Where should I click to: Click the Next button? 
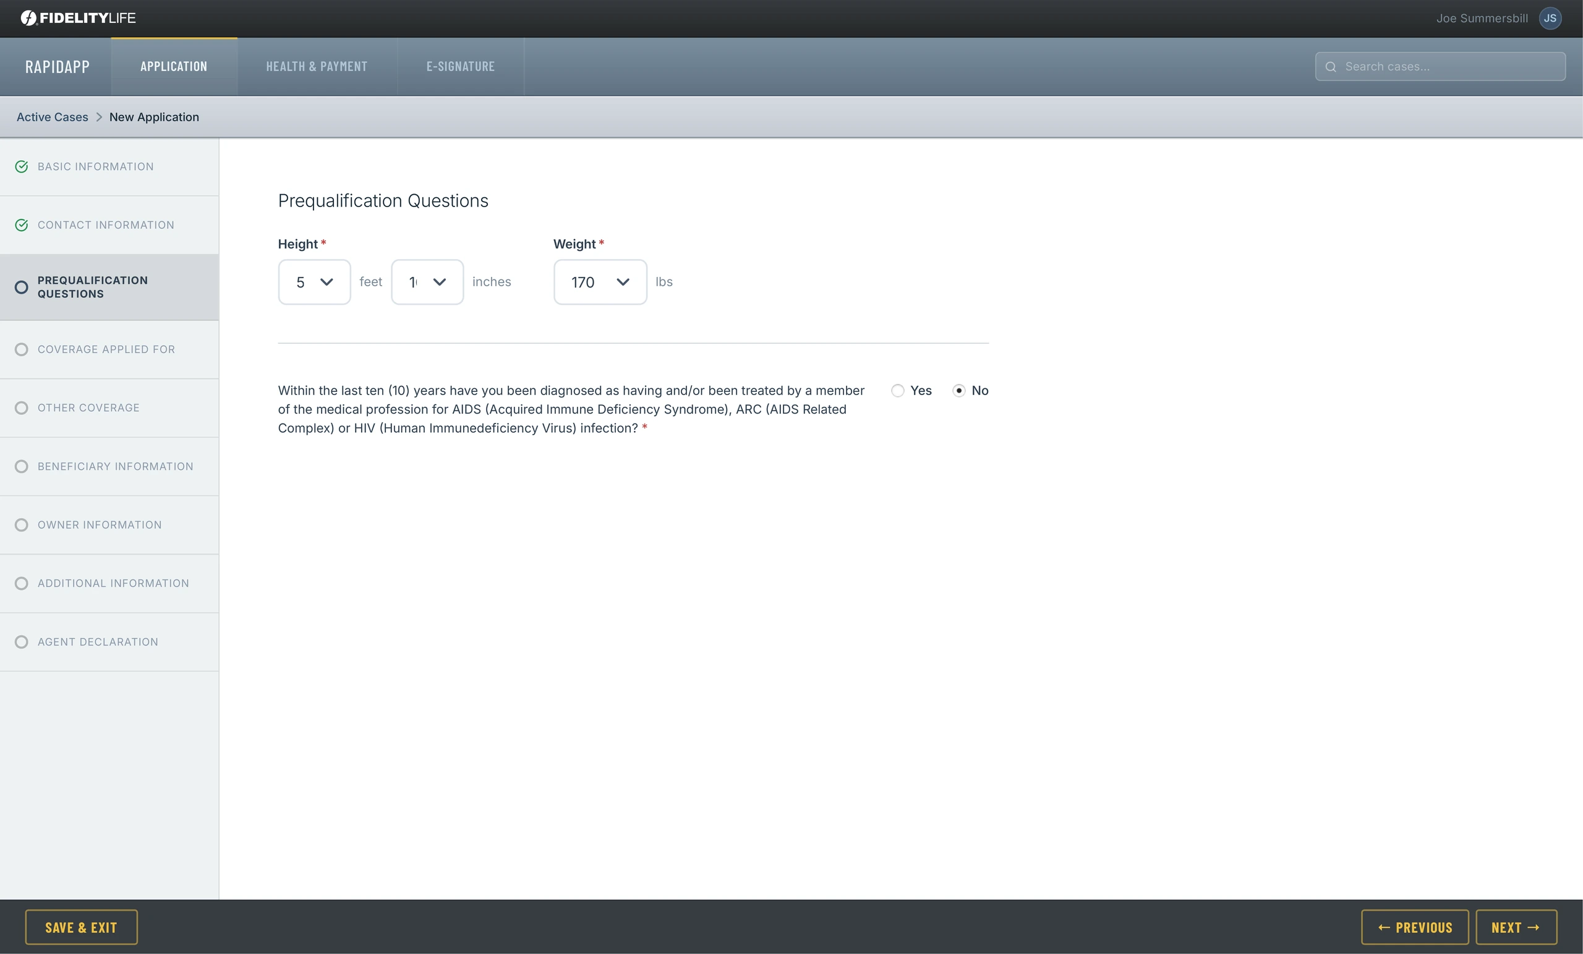click(1516, 927)
